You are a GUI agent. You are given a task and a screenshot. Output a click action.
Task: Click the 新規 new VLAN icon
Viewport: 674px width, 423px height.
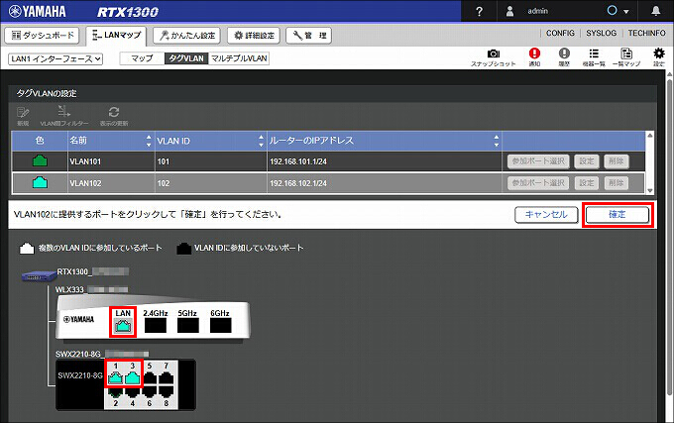point(23,116)
